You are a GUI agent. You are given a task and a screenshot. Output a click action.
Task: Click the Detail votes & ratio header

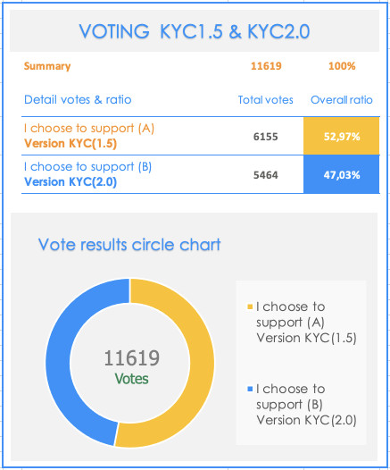click(78, 99)
